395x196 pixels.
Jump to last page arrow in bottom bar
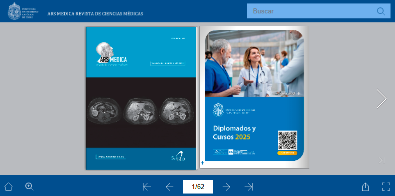pos(249,187)
